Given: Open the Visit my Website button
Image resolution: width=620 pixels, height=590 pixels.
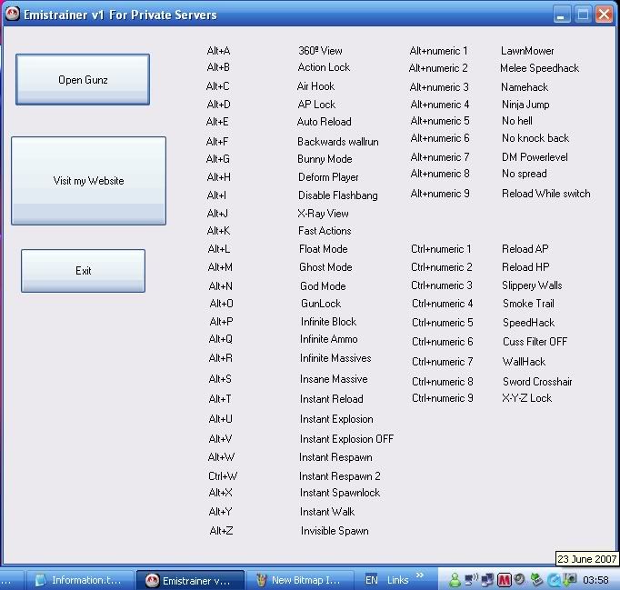Looking at the screenshot, I should pyautogui.click(x=88, y=181).
